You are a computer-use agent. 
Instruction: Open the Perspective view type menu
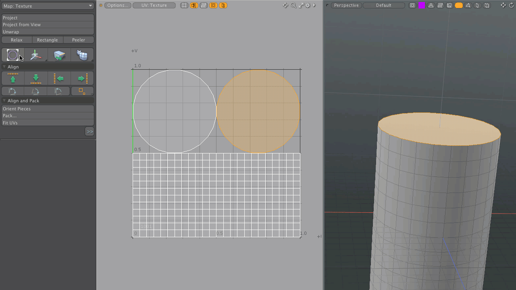click(x=346, y=5)
